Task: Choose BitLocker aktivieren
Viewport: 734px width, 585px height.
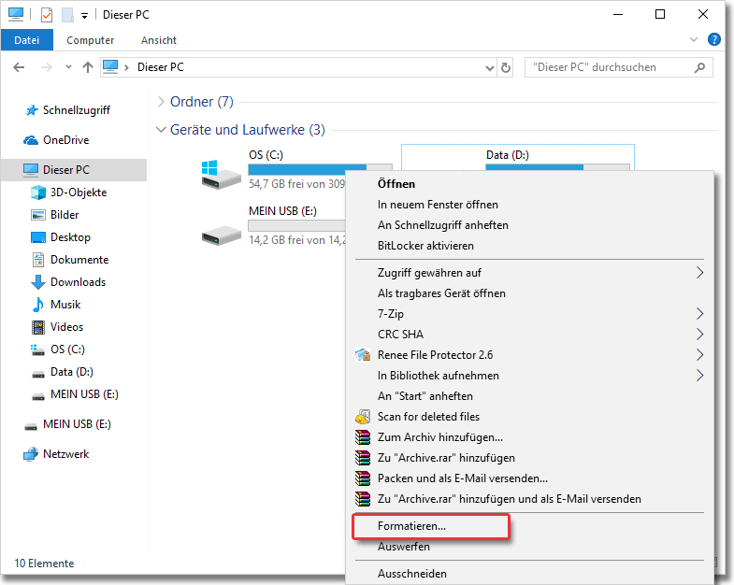Action: click(x=529, y=246)
